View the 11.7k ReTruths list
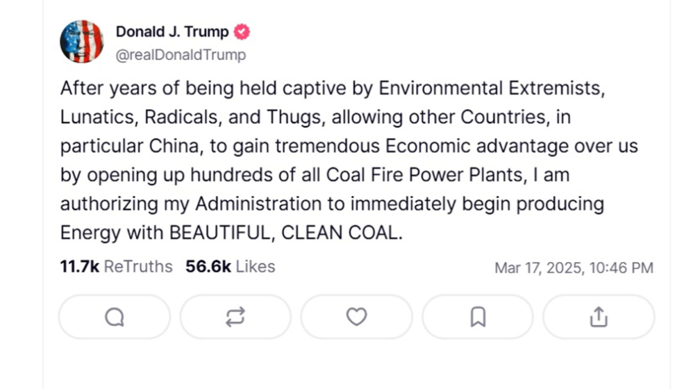This screenshot has width=700, height=389. pos(116,267)
